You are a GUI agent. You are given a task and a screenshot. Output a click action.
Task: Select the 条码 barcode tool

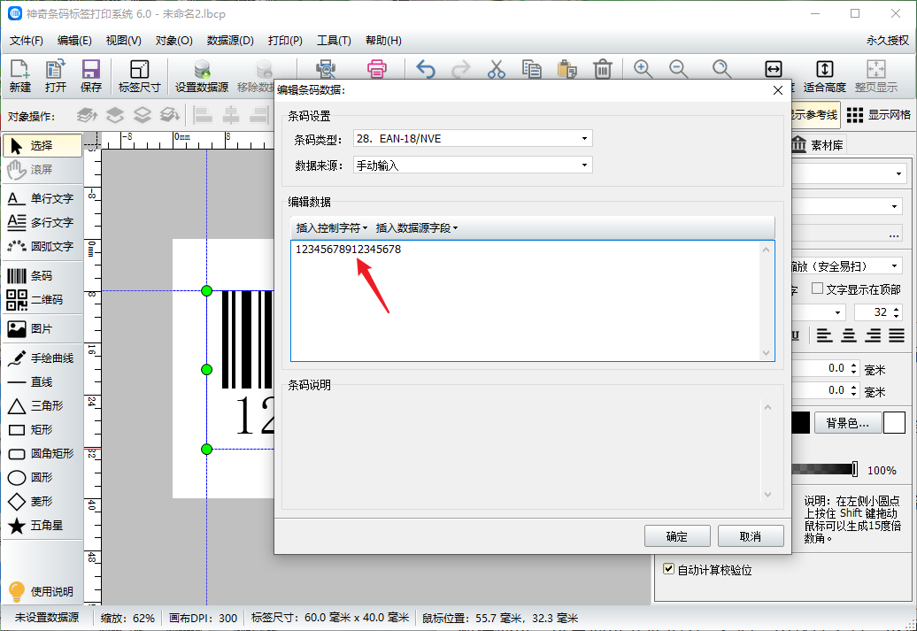point(42,276)
